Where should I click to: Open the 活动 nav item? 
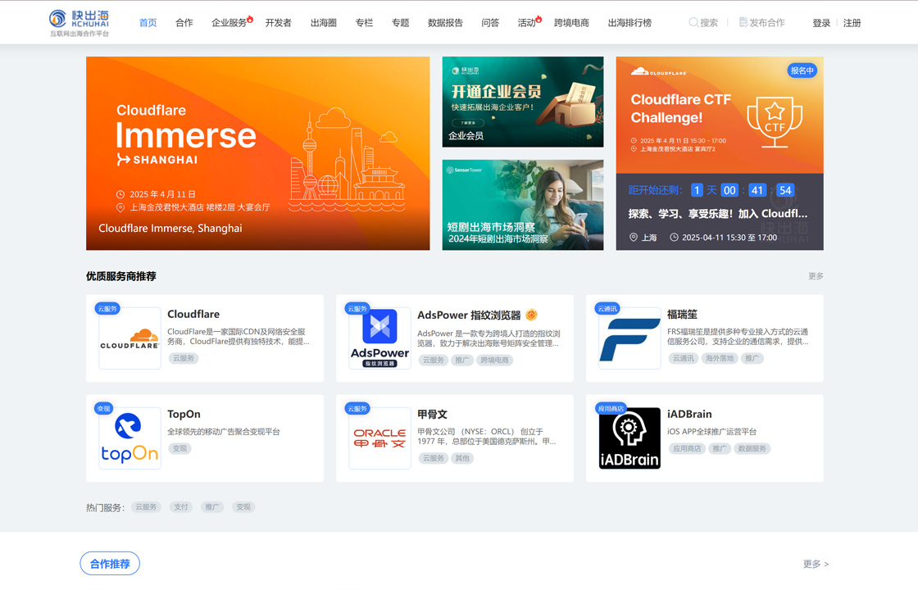tap(526, 23)
